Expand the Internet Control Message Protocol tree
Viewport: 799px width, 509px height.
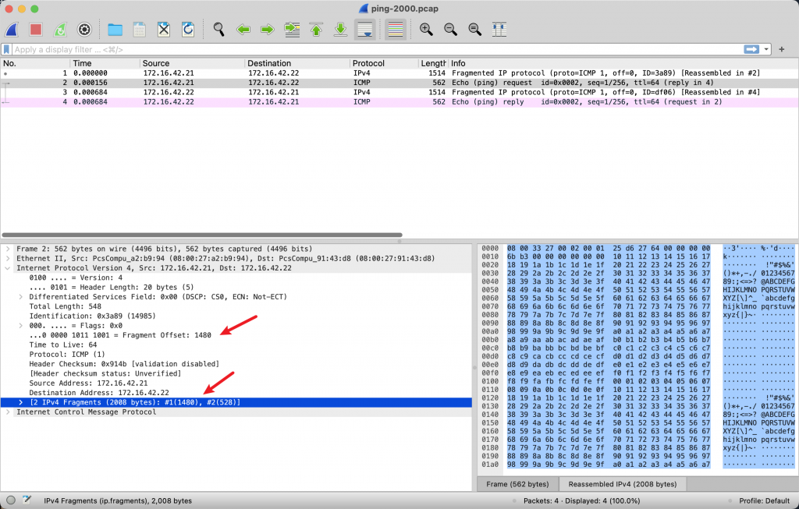tap(9, 412)
